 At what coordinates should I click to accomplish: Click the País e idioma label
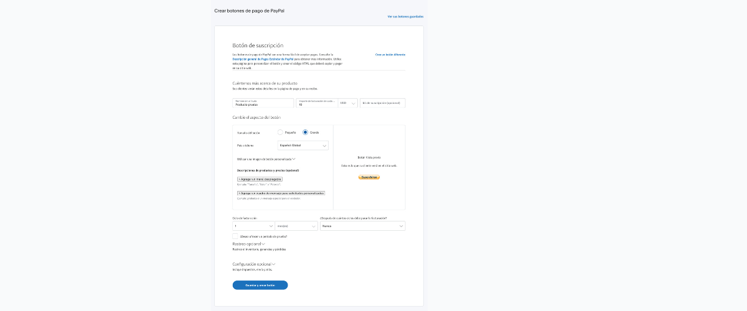click(x=245, y=146)
